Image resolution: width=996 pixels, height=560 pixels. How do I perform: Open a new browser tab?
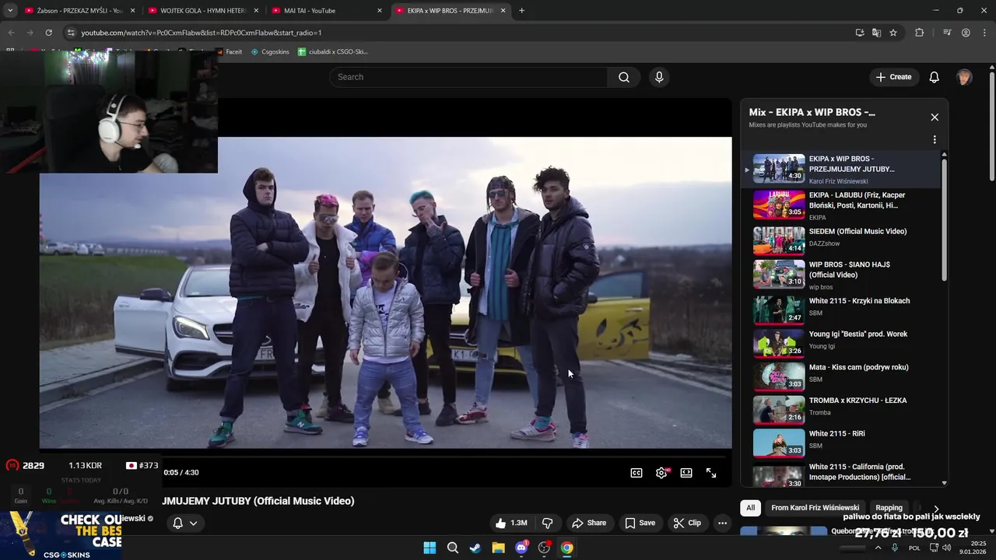point(521,11)
